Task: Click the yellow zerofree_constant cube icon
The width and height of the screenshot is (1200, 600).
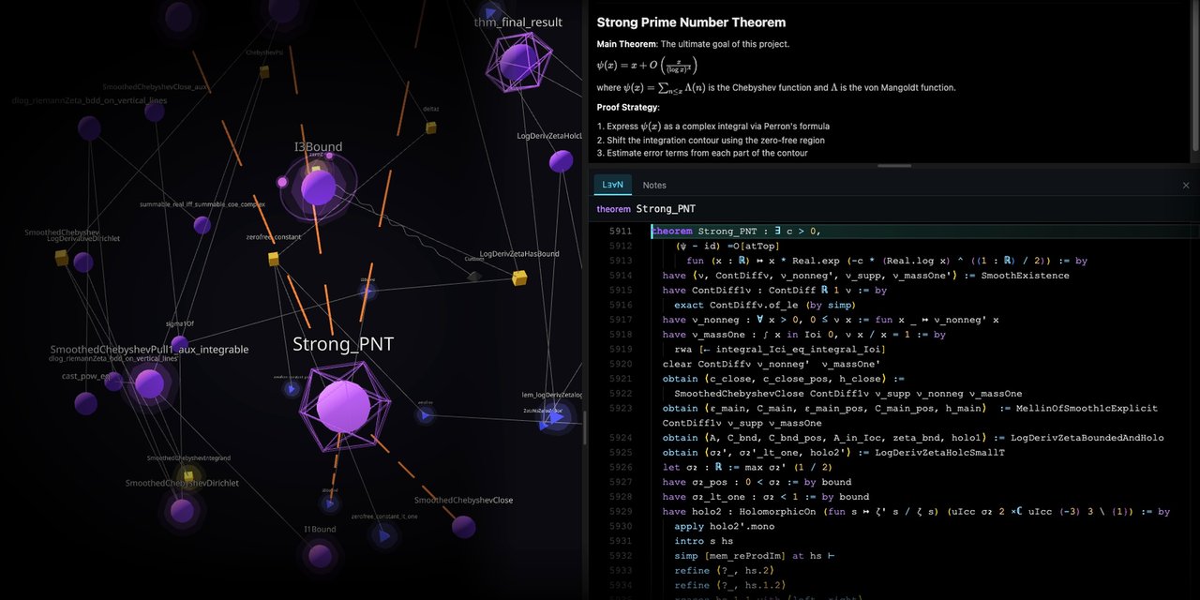Action: point(272,260)
